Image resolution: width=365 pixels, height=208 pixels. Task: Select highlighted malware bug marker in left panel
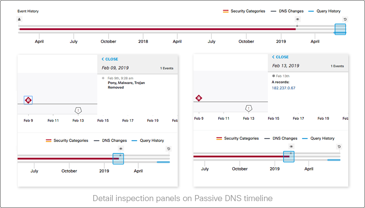pyautogui.click(x=28, y=100)
